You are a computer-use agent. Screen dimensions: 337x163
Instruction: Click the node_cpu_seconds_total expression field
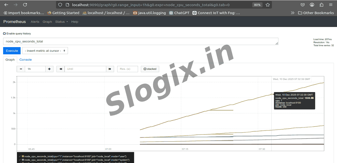click(140, 41)
